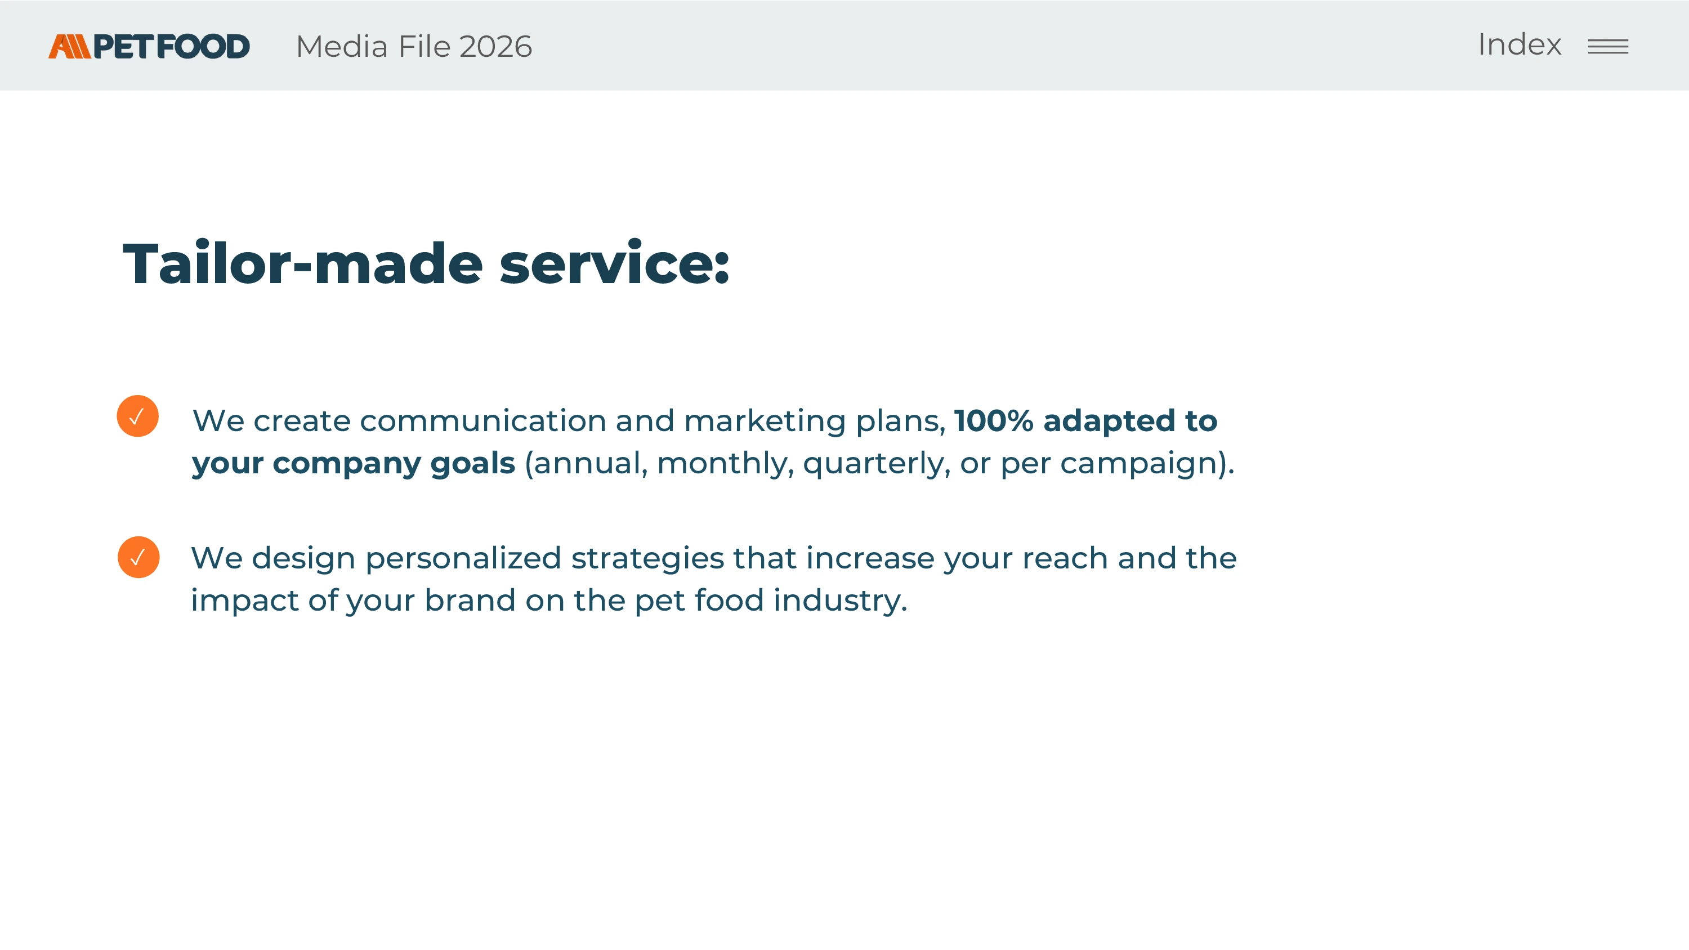Click the word Tailor-made in the heading

click(303, 263)
